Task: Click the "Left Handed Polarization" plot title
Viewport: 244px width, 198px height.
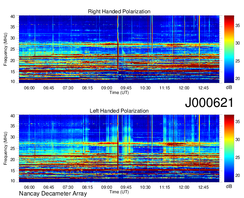Action: [x=119, y=111]
